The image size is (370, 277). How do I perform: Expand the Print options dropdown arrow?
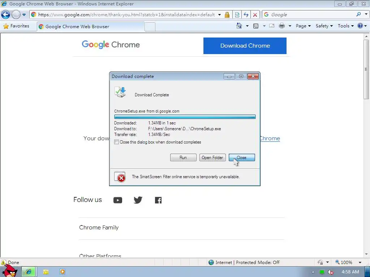290,26
